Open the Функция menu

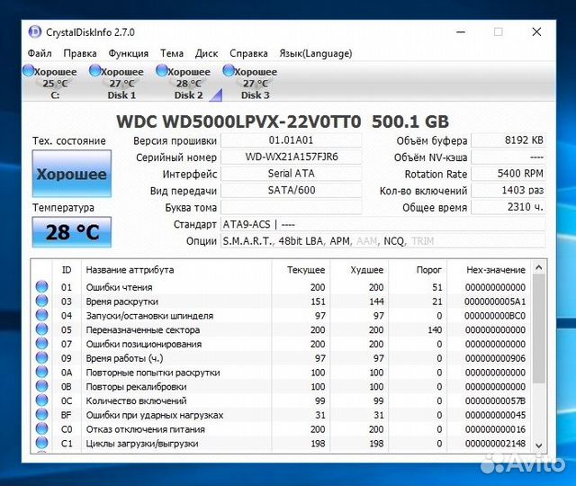point(129,54)
